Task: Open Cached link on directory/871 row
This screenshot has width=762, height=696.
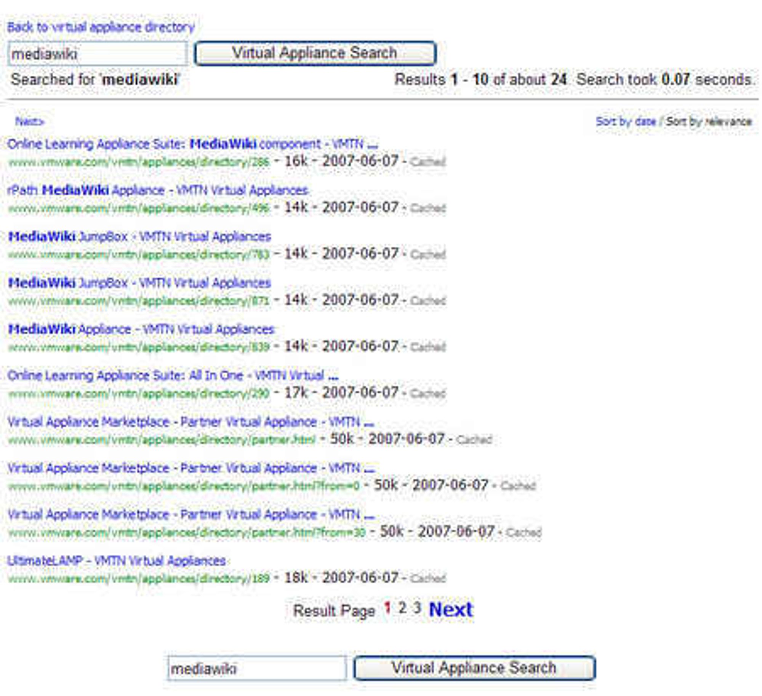Action: tap(428, 301)
